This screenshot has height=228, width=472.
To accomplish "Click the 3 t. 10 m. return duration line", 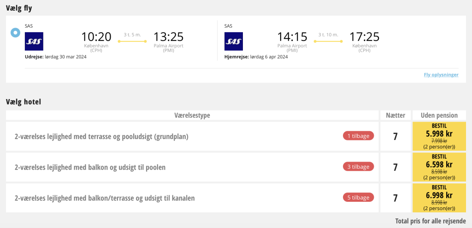I will click(328, 41).
